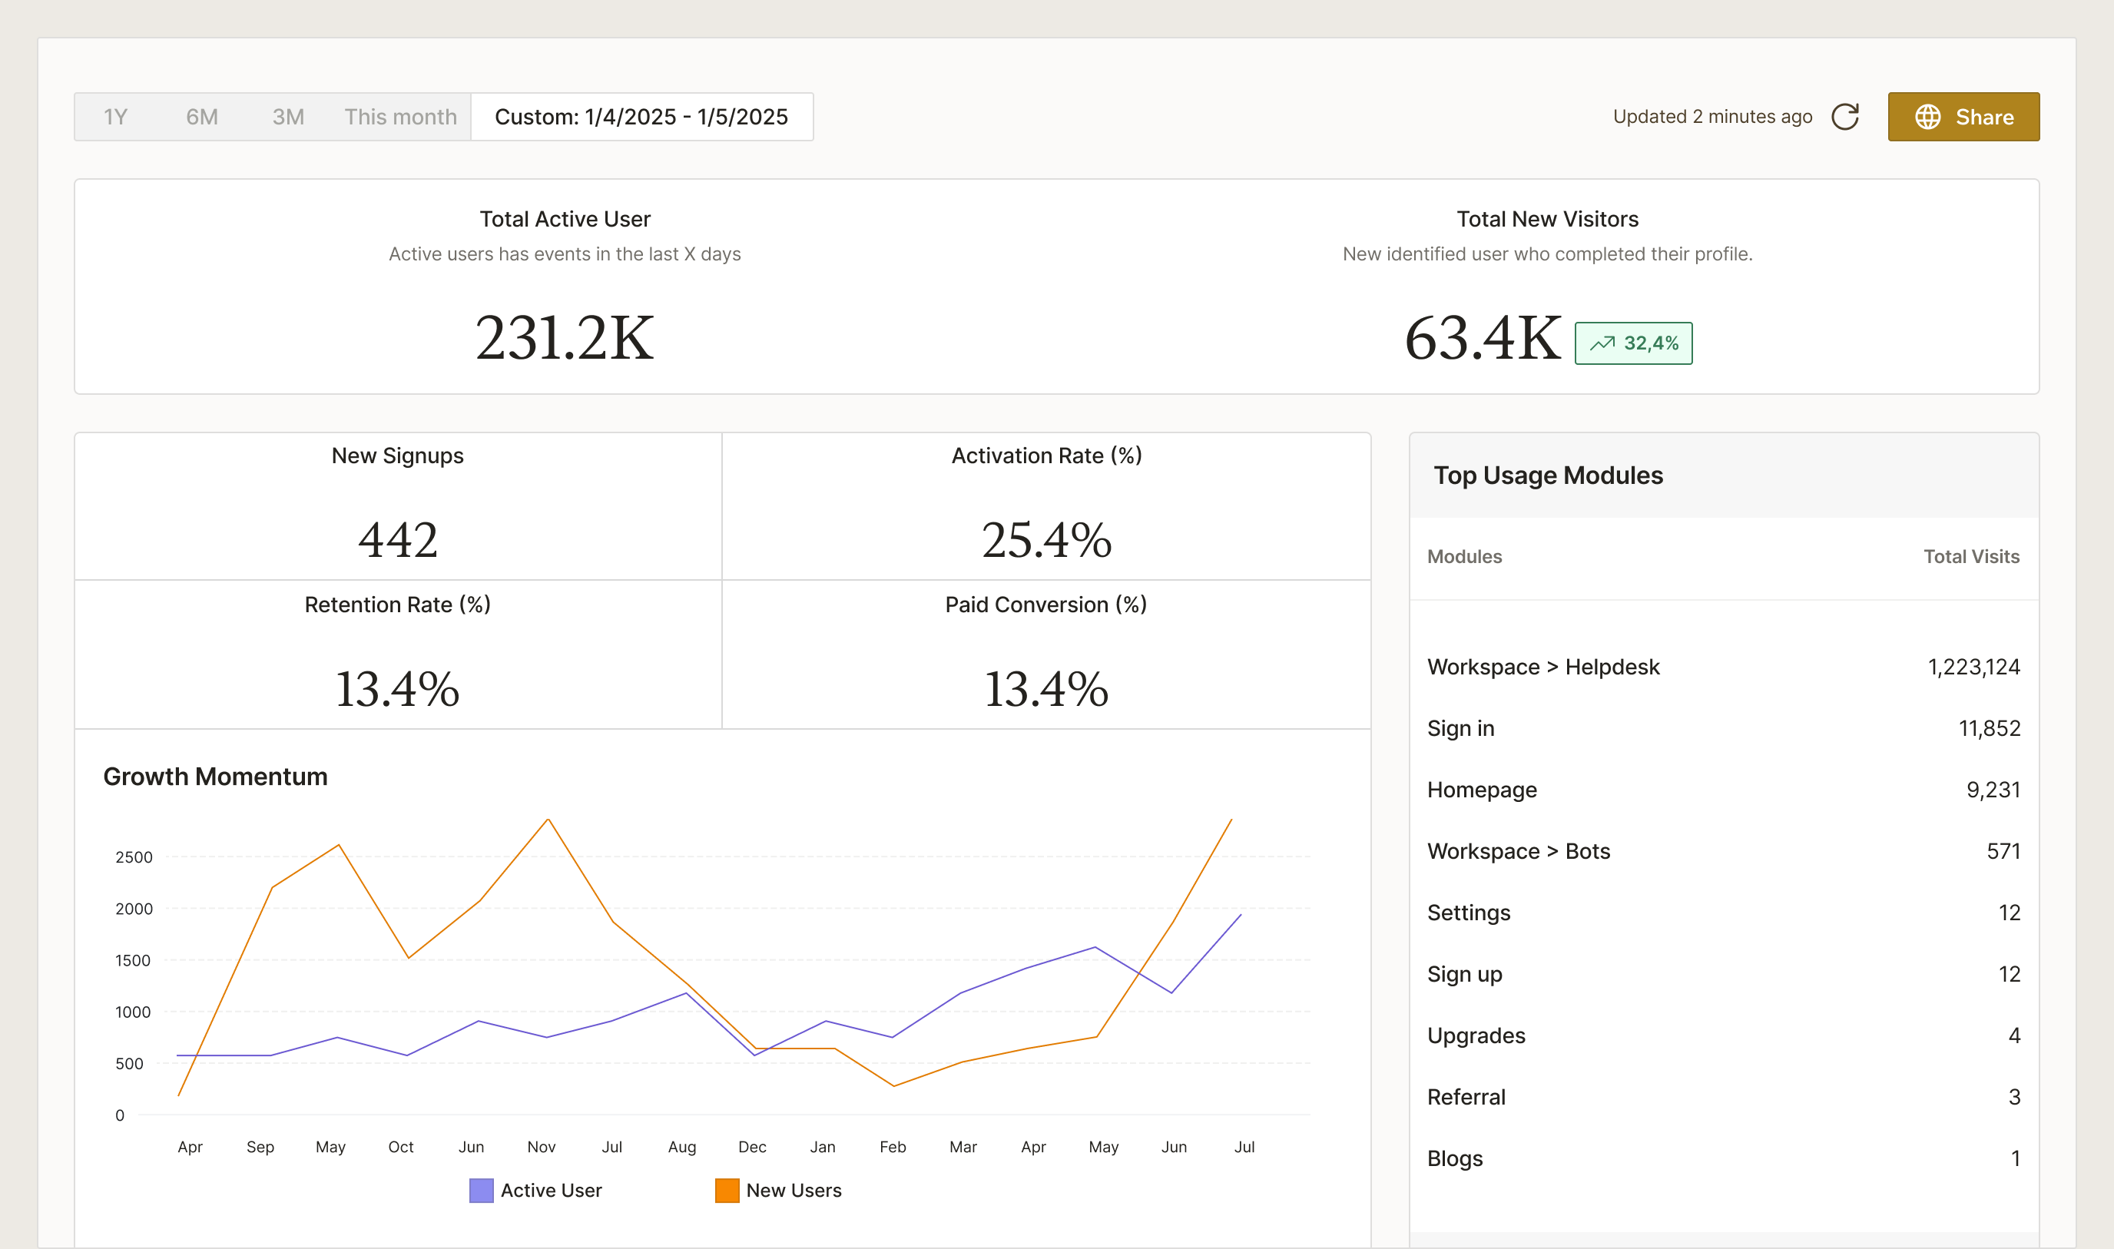Viewport: 2114px width, 1249px height.
Task: Toggle the New Users legend swatch
Action: click(725, 1190)
